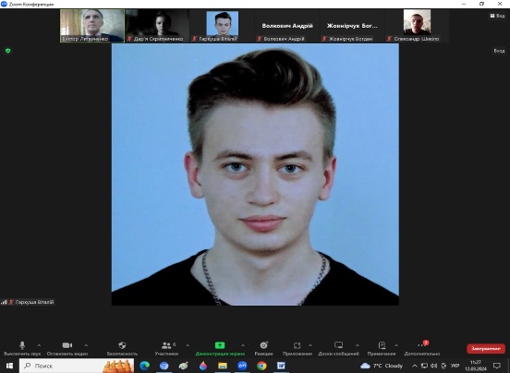Open the View menu at top right

(497, 16)
